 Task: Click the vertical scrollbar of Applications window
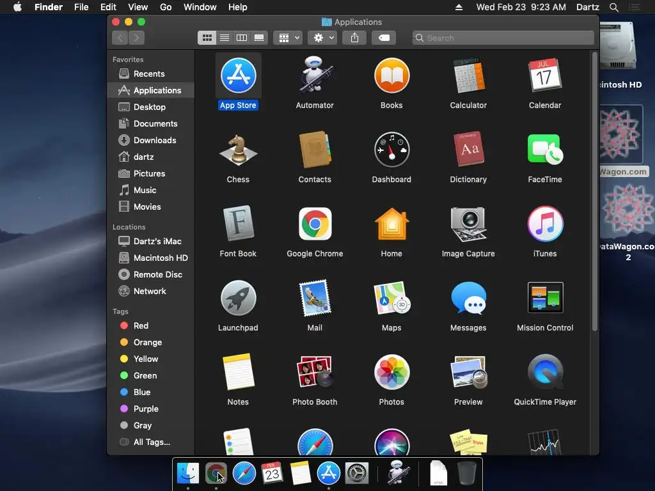[x=595, y=192]
